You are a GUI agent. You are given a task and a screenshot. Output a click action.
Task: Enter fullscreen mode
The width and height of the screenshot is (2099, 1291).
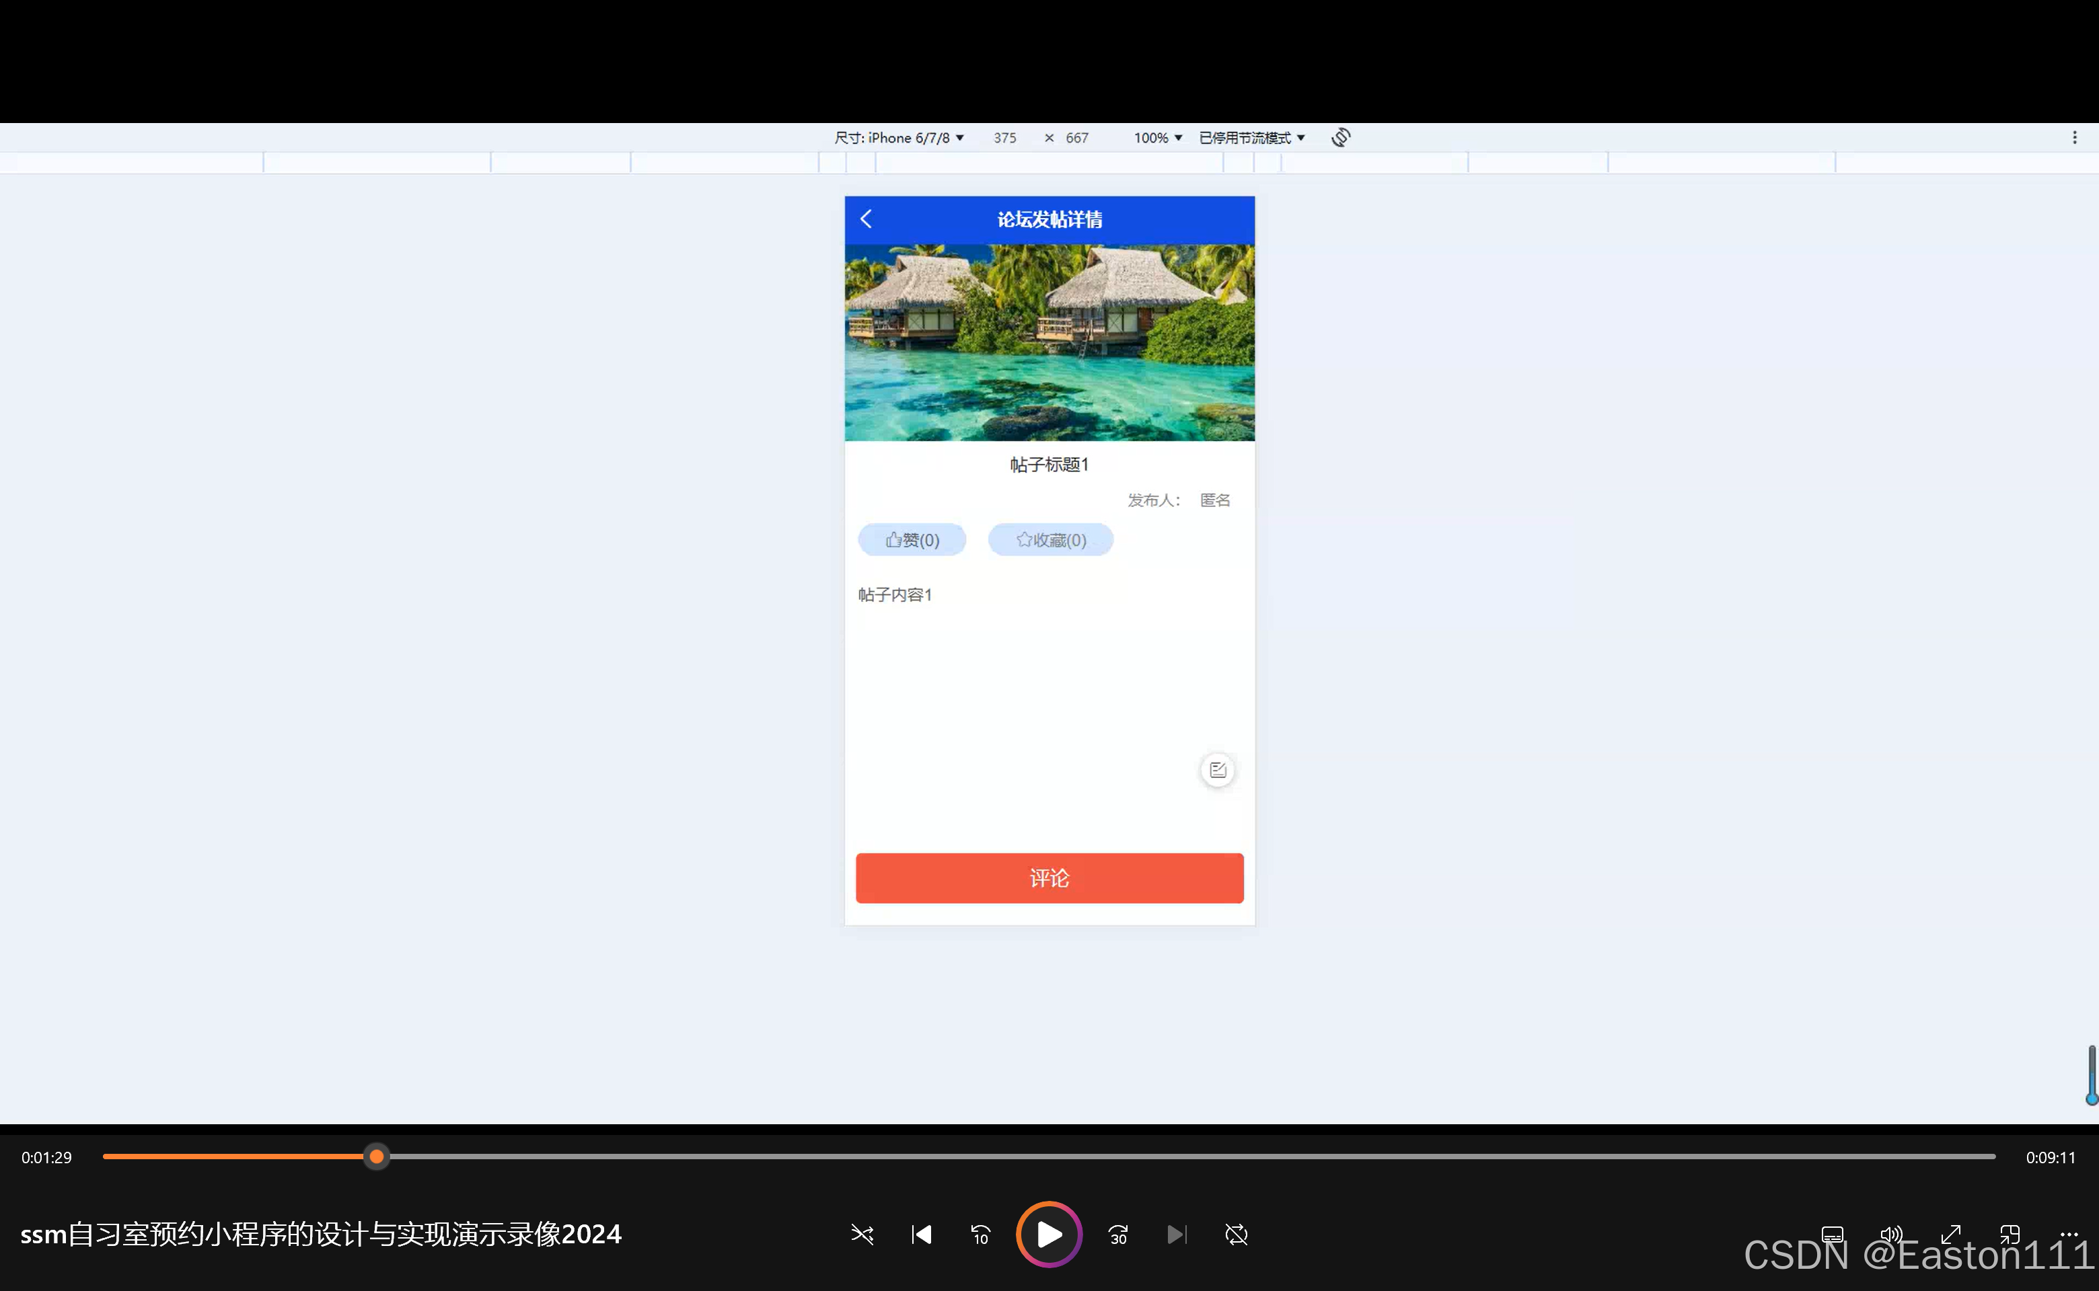coord(1950,1235)
